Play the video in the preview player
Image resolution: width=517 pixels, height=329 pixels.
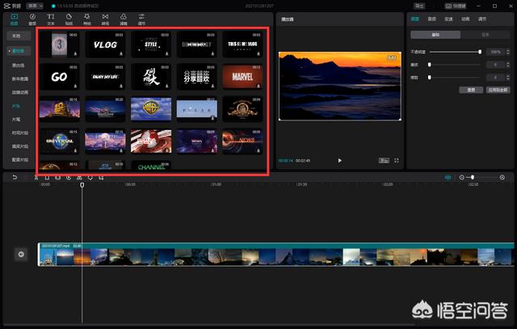click(x=339, y=160)
